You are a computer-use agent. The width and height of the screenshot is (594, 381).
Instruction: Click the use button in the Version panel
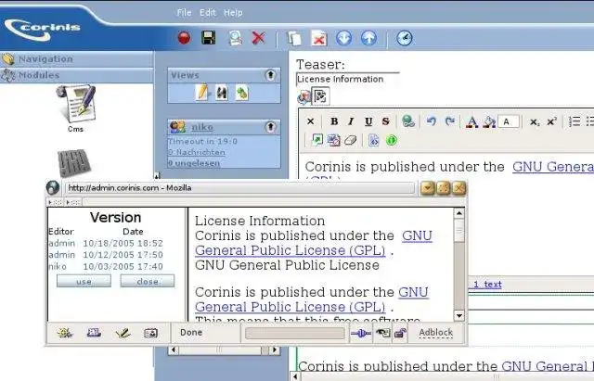(x=84, y=281)
